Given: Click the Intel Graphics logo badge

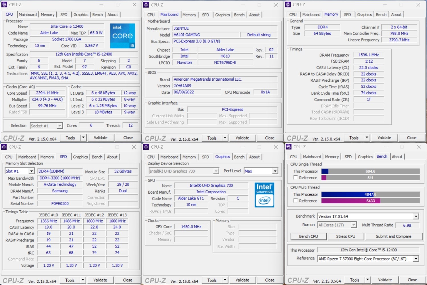Looking at the screenshot, I should tap(264, 195).
